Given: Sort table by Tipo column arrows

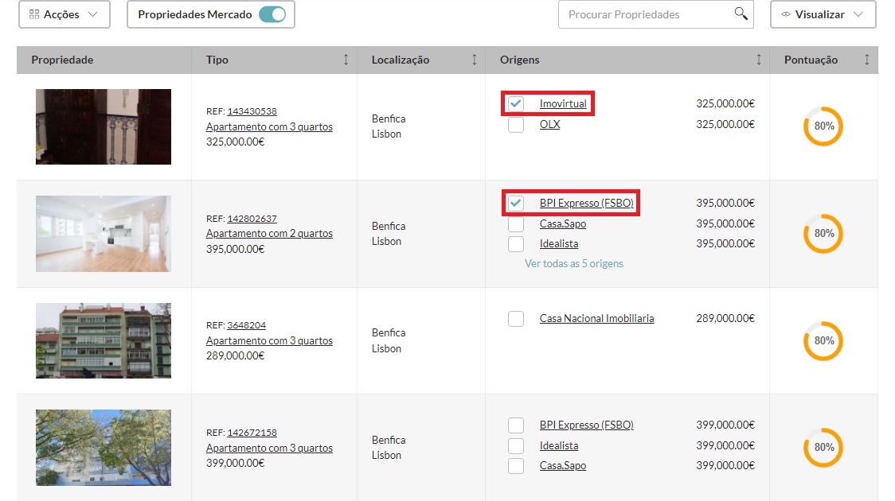Looking at the screenshot, I should tap(346, 60).
